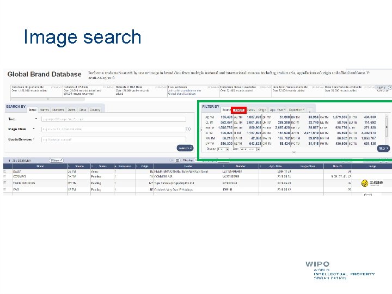The width and height of the screenshot is (392, 294).
Task: Select the Dates search tab
Action: click(x=71, y=110)
